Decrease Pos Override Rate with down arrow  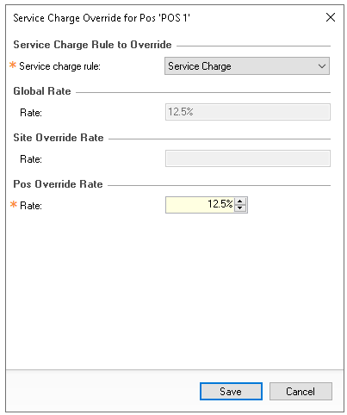pyautogui.click(x=240, y=208)
